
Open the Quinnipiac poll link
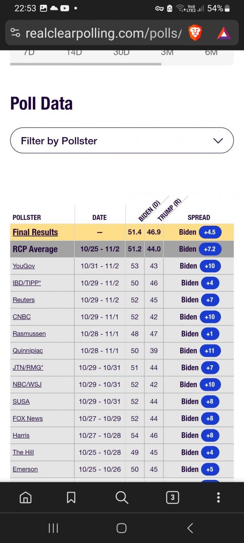tap(28, 351)
